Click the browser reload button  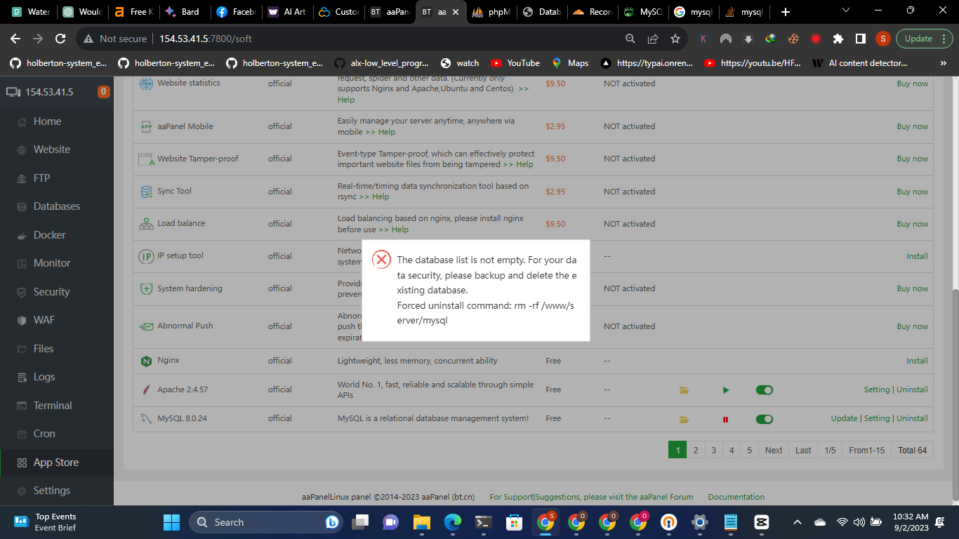click(60, 39)
